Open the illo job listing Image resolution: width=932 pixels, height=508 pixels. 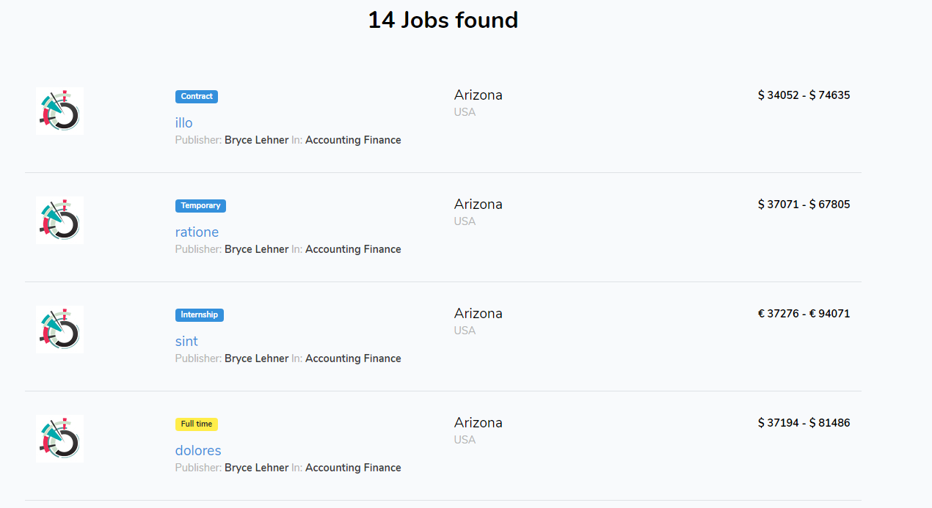183,122
